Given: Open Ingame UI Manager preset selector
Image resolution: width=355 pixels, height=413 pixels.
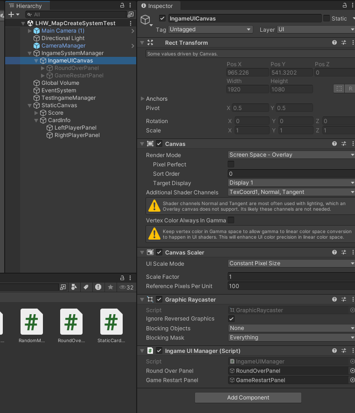Looking at the screenshot, I should tap(344, 351).
